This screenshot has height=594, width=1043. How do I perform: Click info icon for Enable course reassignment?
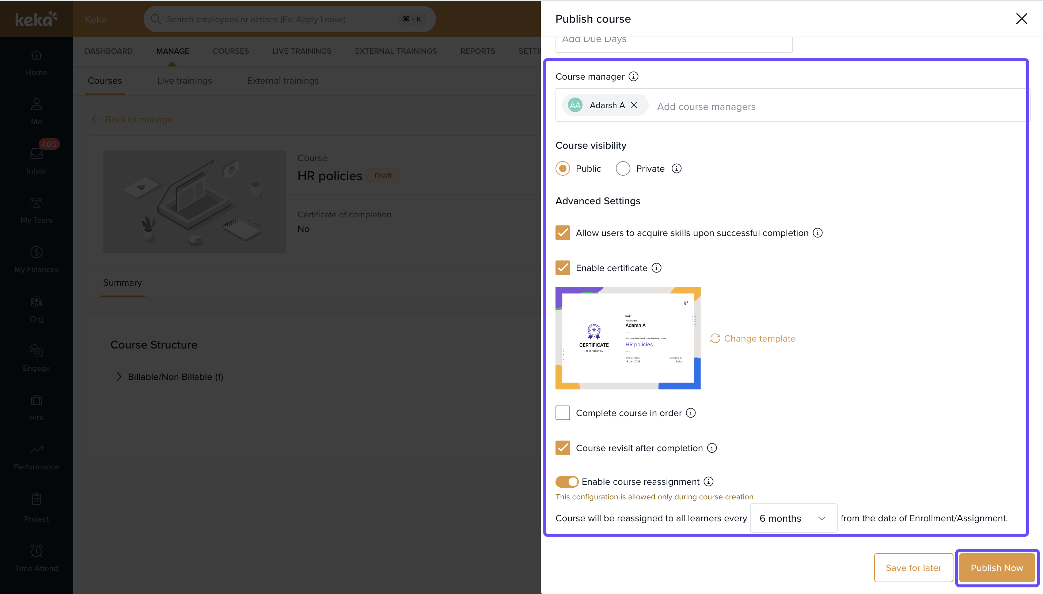pos(708,481)
